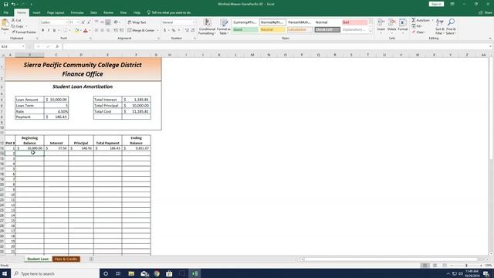Click the Insert Function fx icon
The width and height of the screenshot is (494, 278).
(57, 46)
